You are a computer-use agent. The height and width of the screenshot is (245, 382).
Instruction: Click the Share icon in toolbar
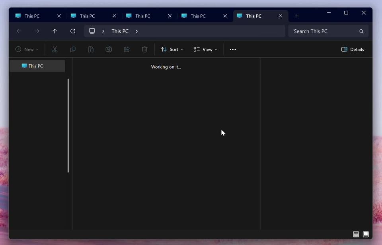click(x=127, y=49)
